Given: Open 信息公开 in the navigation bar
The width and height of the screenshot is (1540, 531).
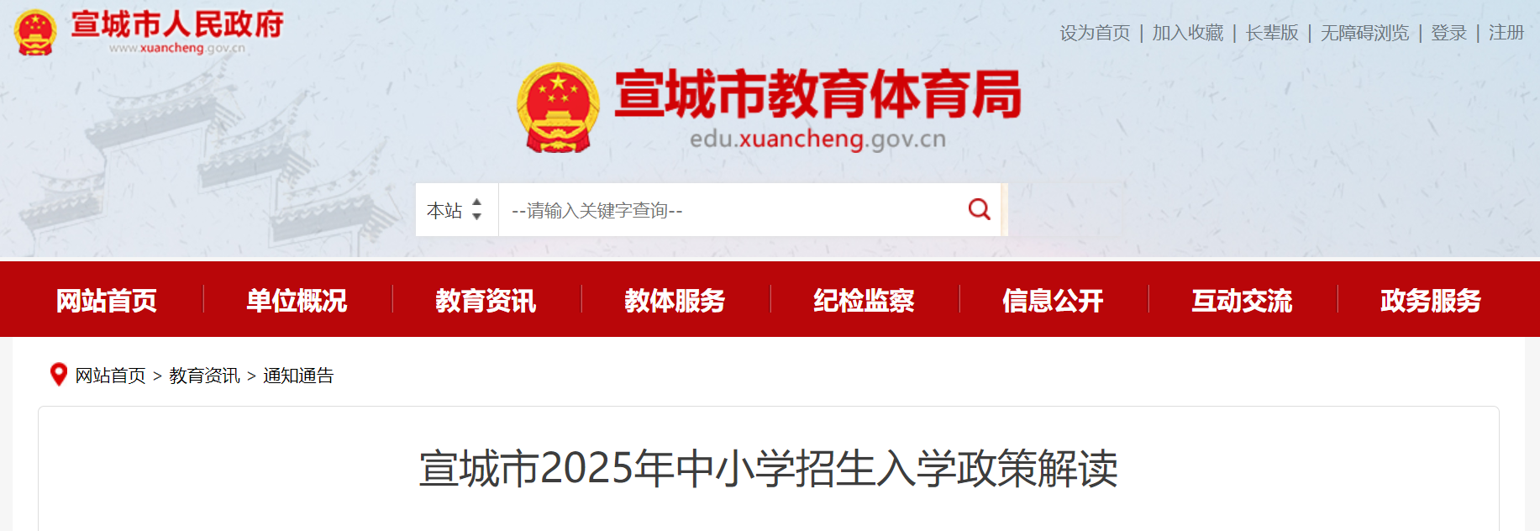Looking at the screenshot, I should (x=1053, y=300).
